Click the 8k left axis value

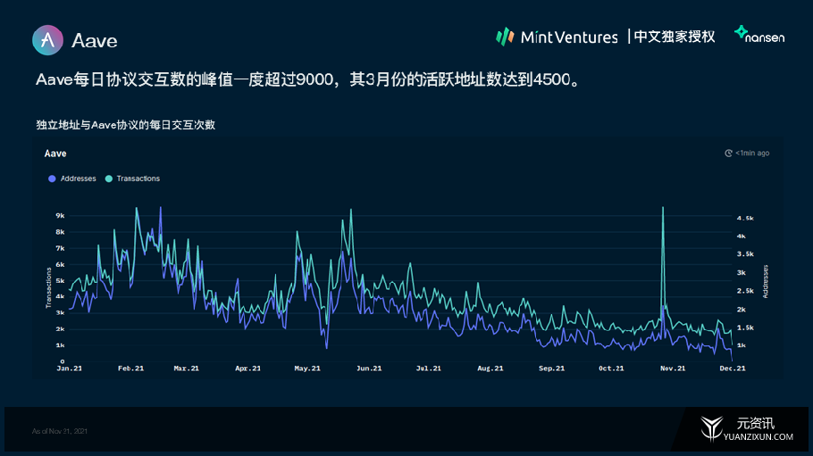60,232
